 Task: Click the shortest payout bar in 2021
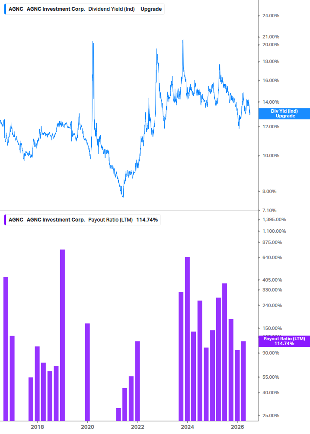point(118,415)
